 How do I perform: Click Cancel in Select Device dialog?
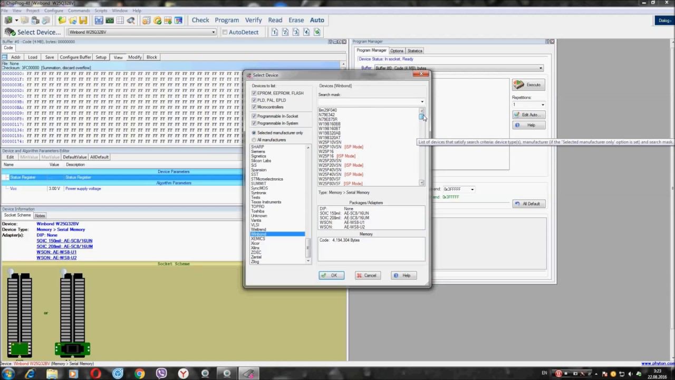pyautogui.click(x=367, y=275)
